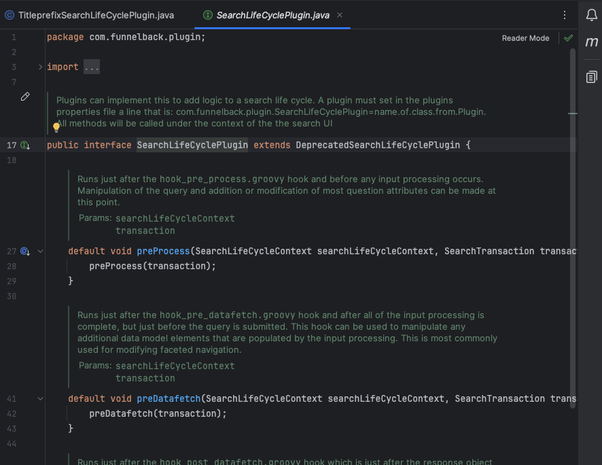Close the SearchLifeCyclePlugin.java tab
Image resolution: width=602 pixels, height=465 pixels.
[341, 14]
